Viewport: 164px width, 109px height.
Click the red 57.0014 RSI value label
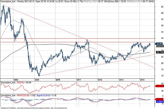coord(160,86)
